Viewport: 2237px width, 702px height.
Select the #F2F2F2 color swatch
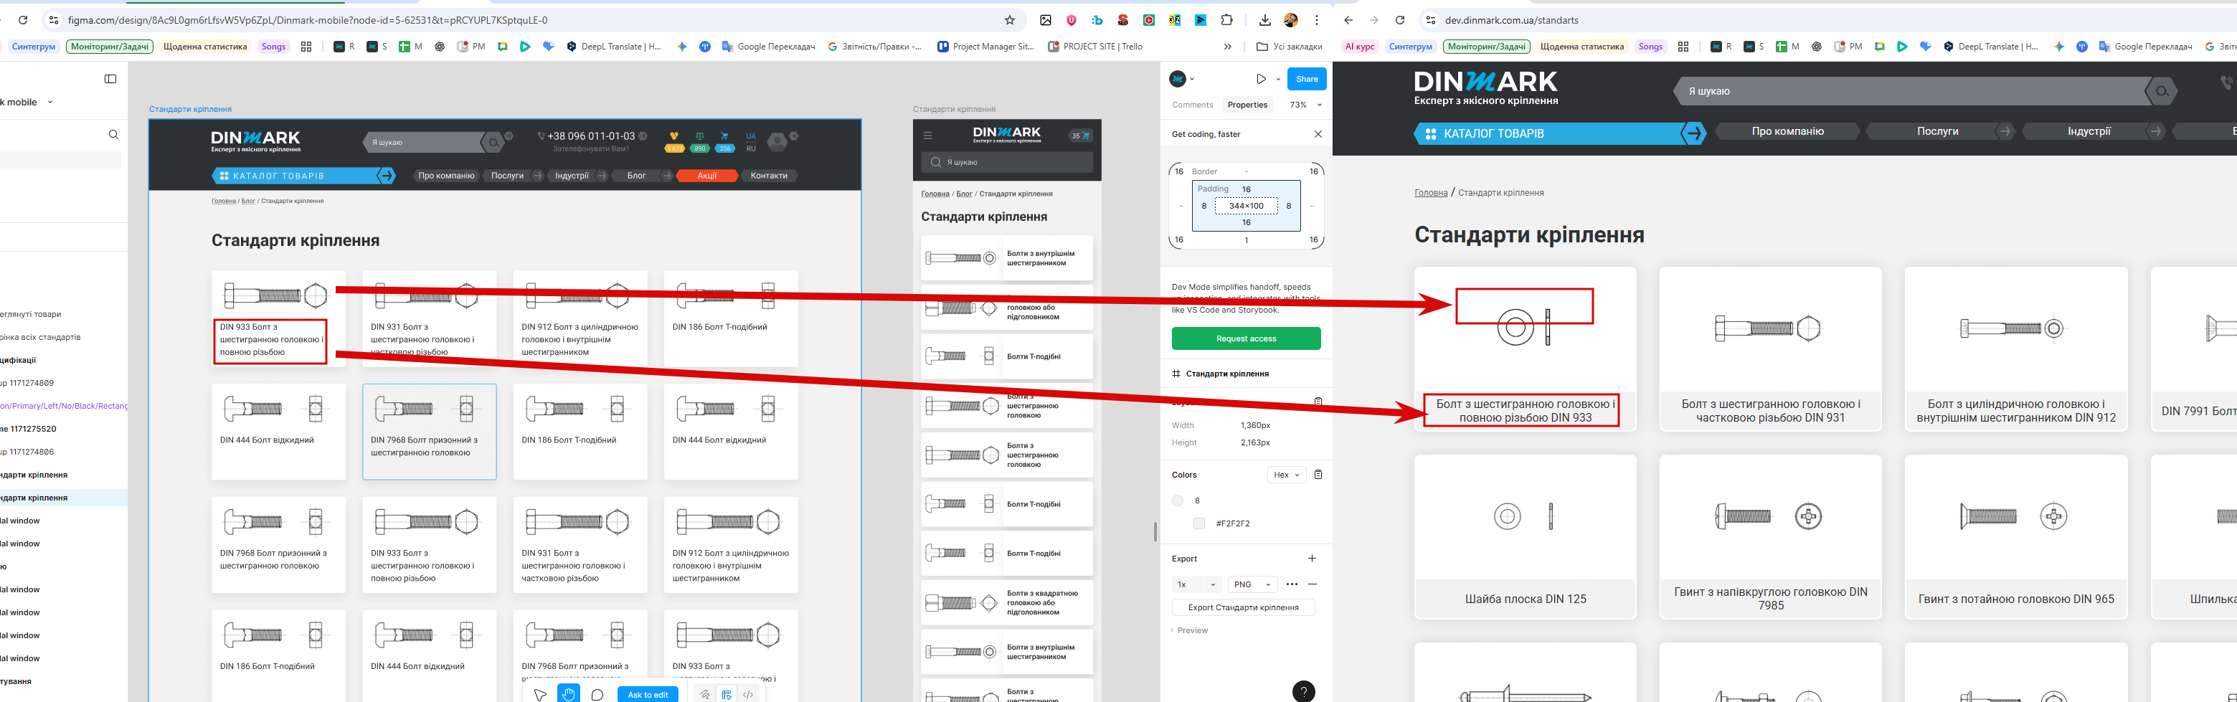[1199, 523]
